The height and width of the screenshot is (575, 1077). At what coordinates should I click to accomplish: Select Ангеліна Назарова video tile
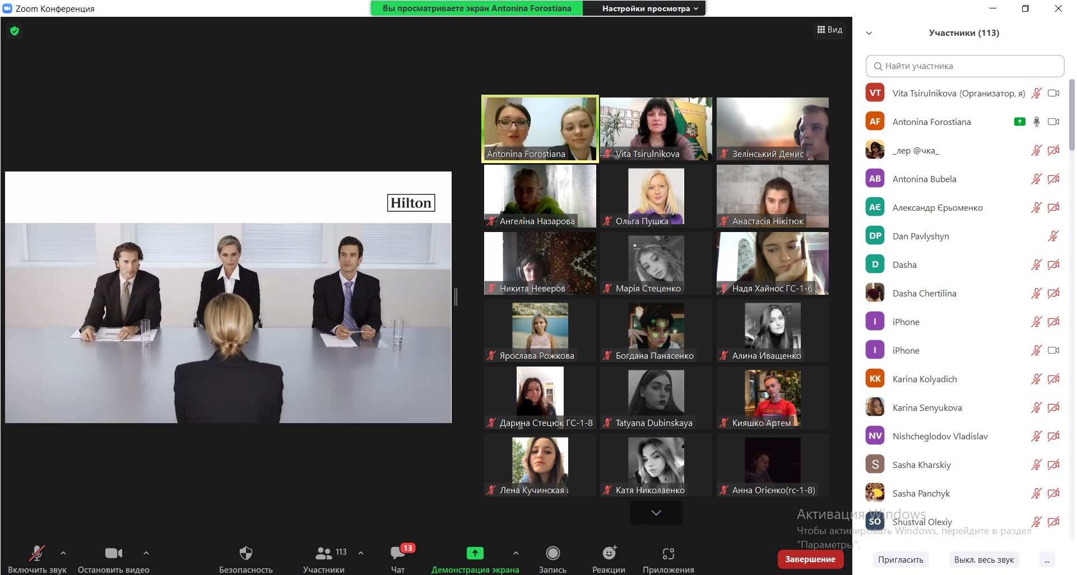[540, 196]
